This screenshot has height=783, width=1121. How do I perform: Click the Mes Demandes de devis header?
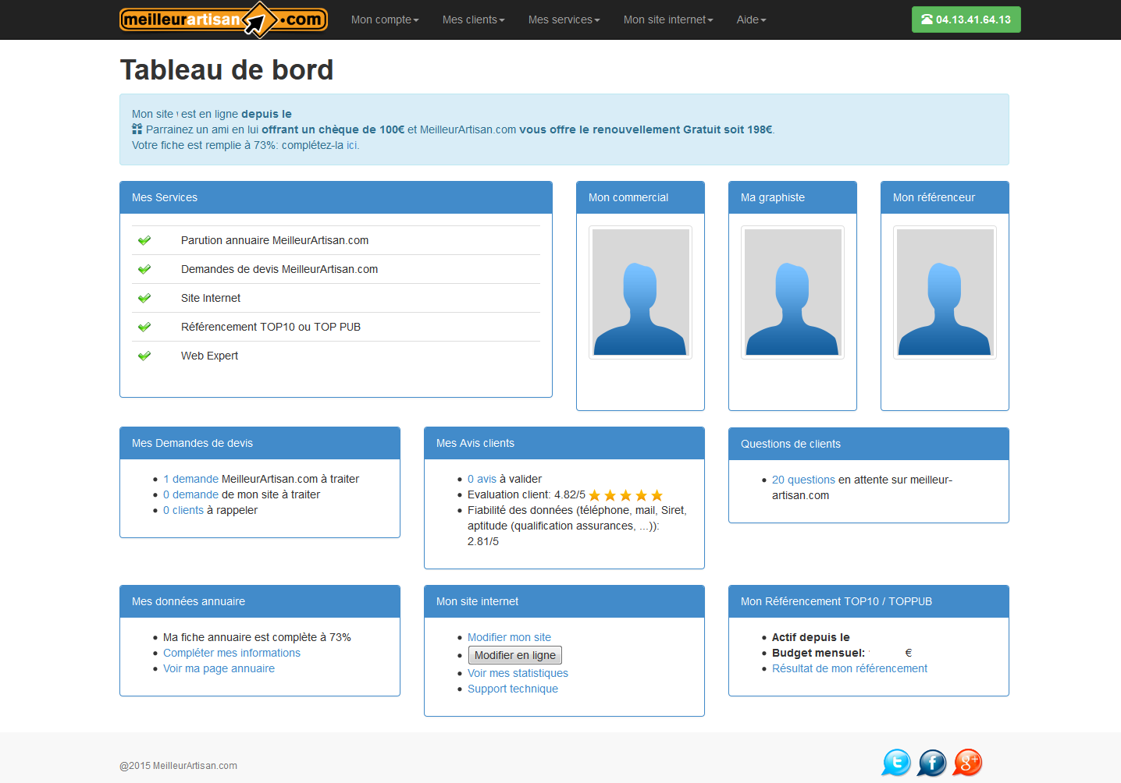260,443
